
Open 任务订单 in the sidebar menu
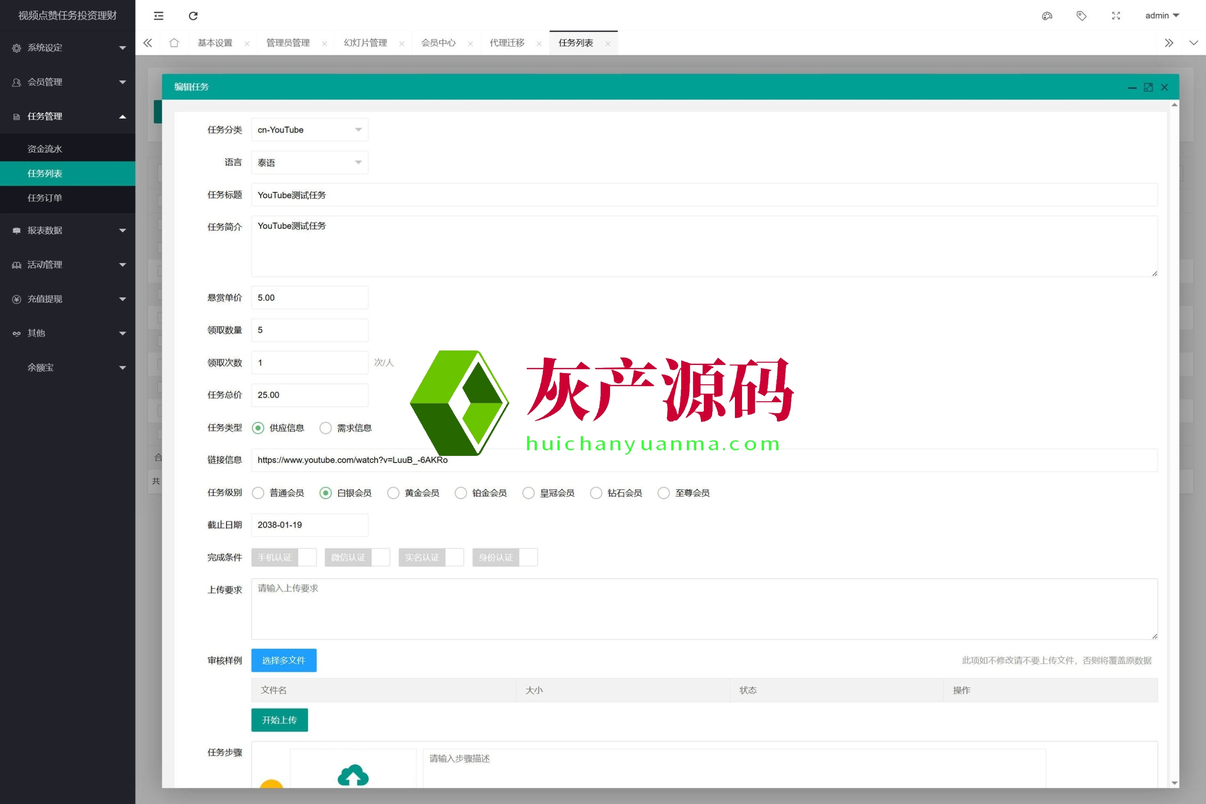coord(45,198)
